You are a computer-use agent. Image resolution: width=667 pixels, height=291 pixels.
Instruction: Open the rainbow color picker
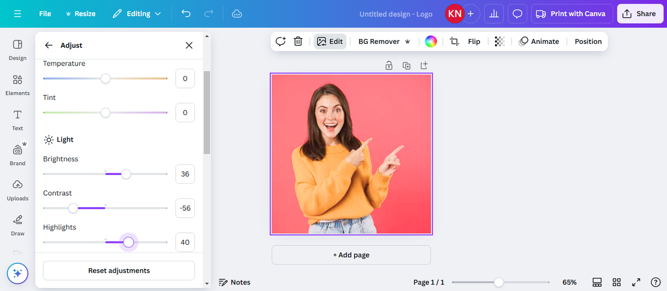[430, 42]
